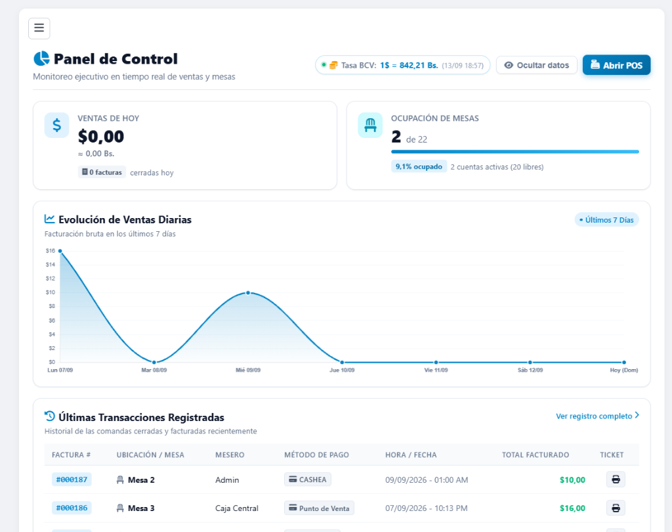Click the Admin waiter cell

227,480
